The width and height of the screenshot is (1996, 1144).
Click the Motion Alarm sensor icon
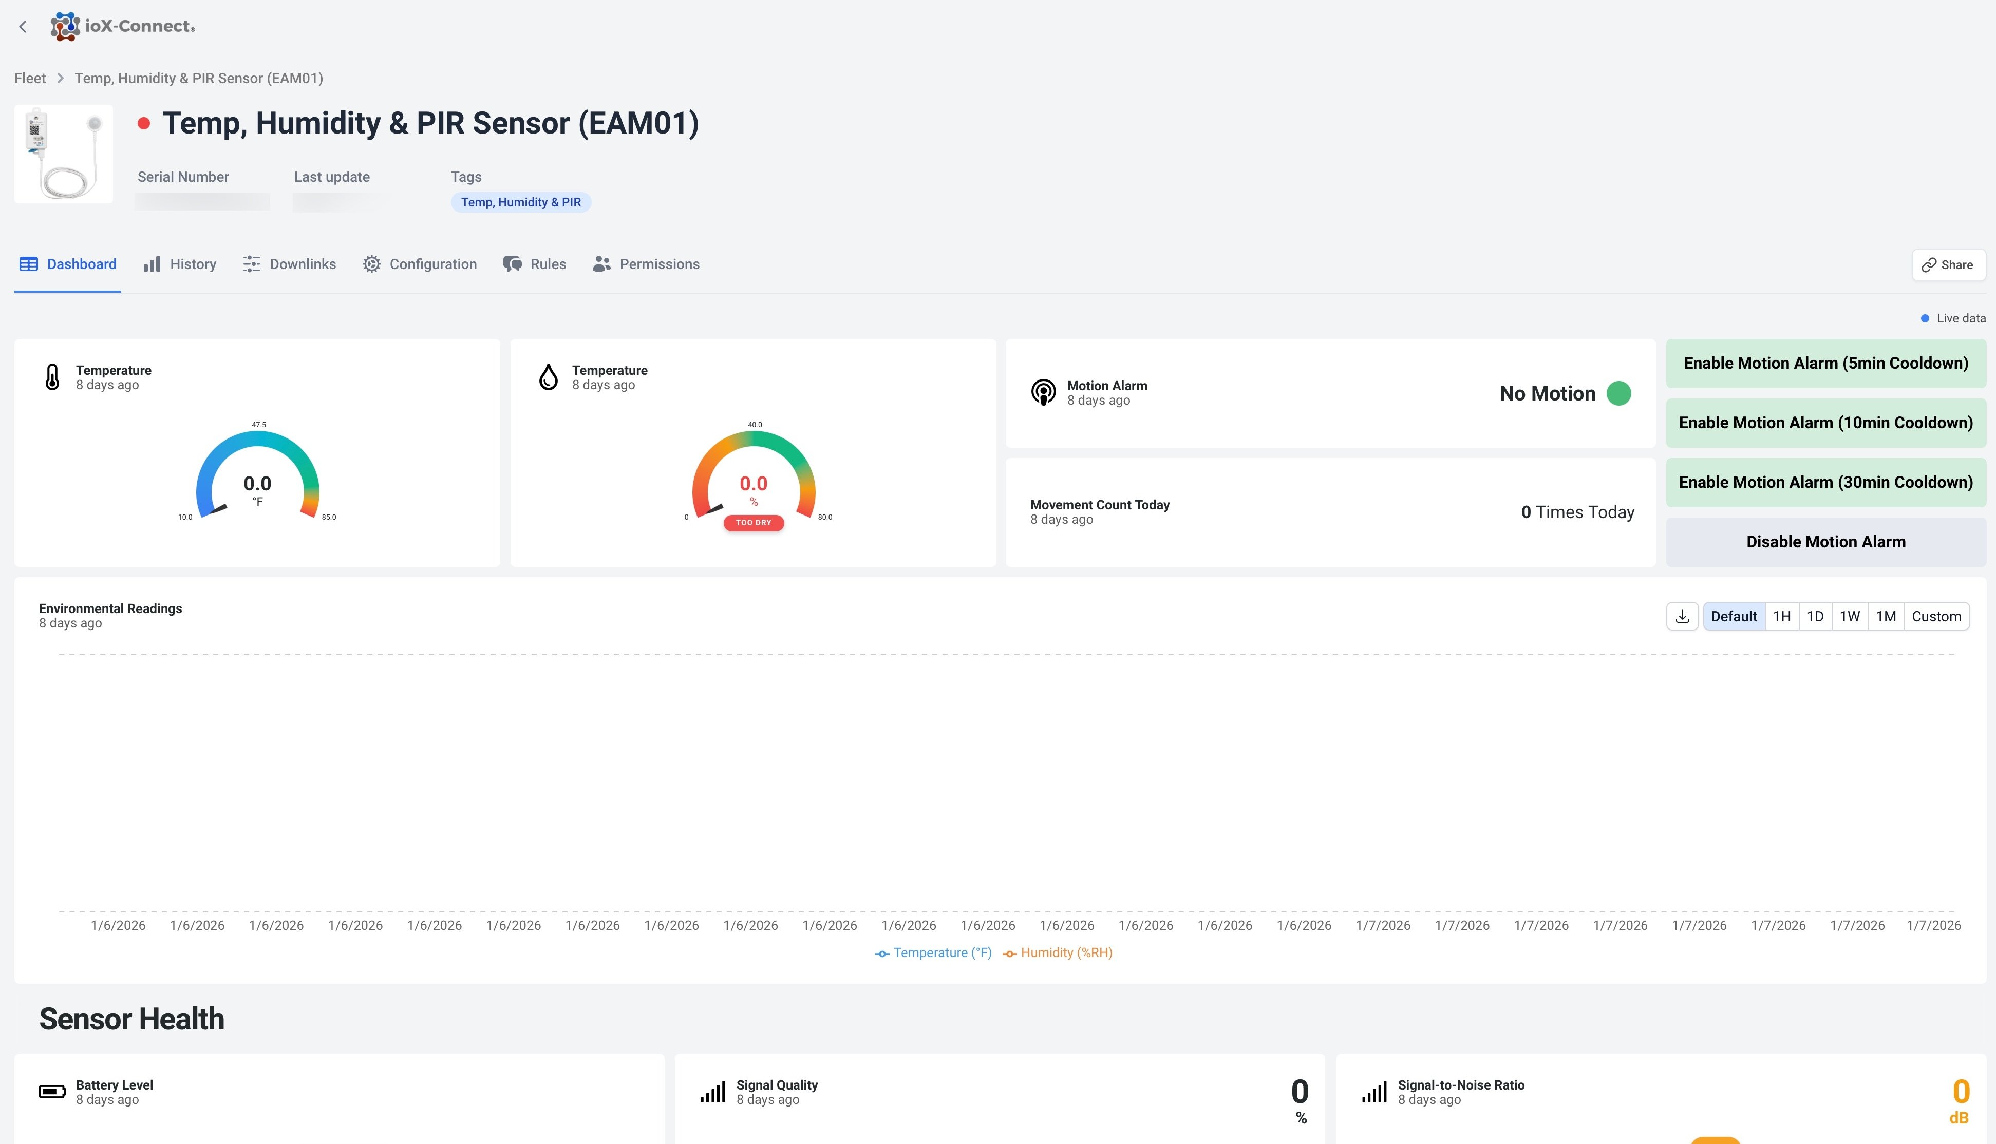[x=1043, y=392]
